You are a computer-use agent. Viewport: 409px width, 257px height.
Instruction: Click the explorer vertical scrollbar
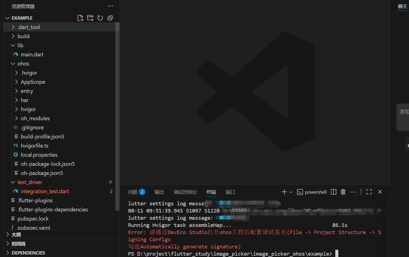coord(117,116)
